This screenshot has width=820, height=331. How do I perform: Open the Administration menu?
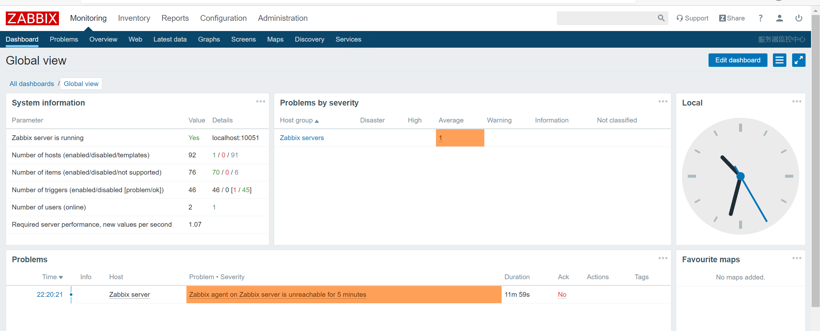pyautogui.click(x=283, y=18)
